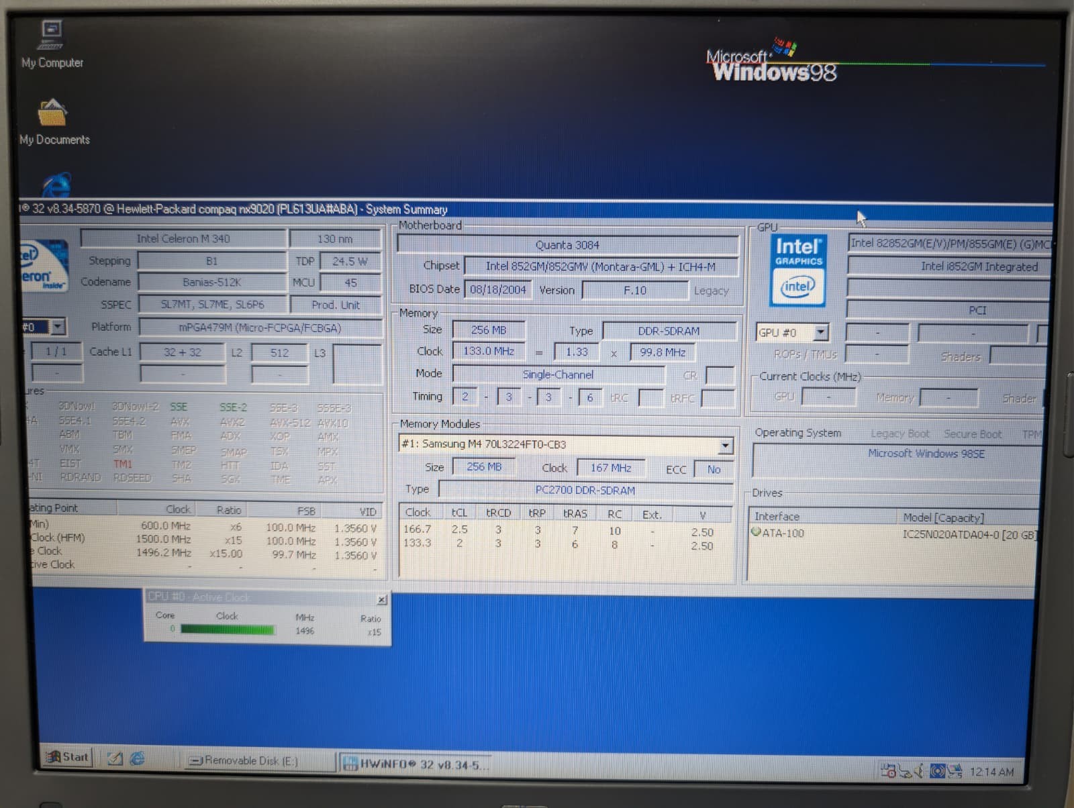
Task: Select the 130 nm process field
Action: pos(335,239)
